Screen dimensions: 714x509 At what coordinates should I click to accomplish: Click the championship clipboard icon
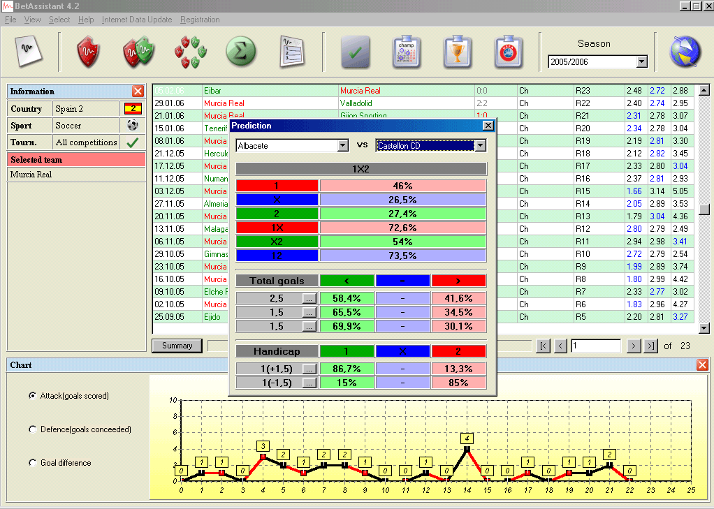point(406,52)
